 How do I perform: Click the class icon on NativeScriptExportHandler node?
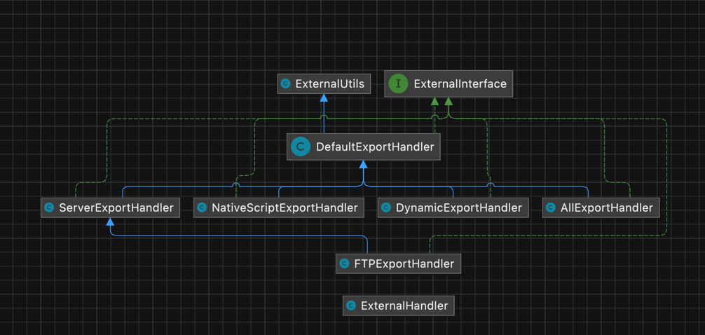pyautogui.click(x=202, y=207)
